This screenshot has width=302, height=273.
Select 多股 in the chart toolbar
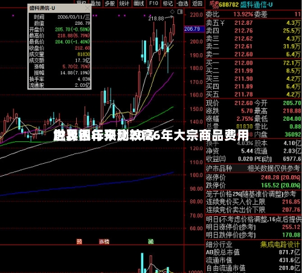pos(110,3)
